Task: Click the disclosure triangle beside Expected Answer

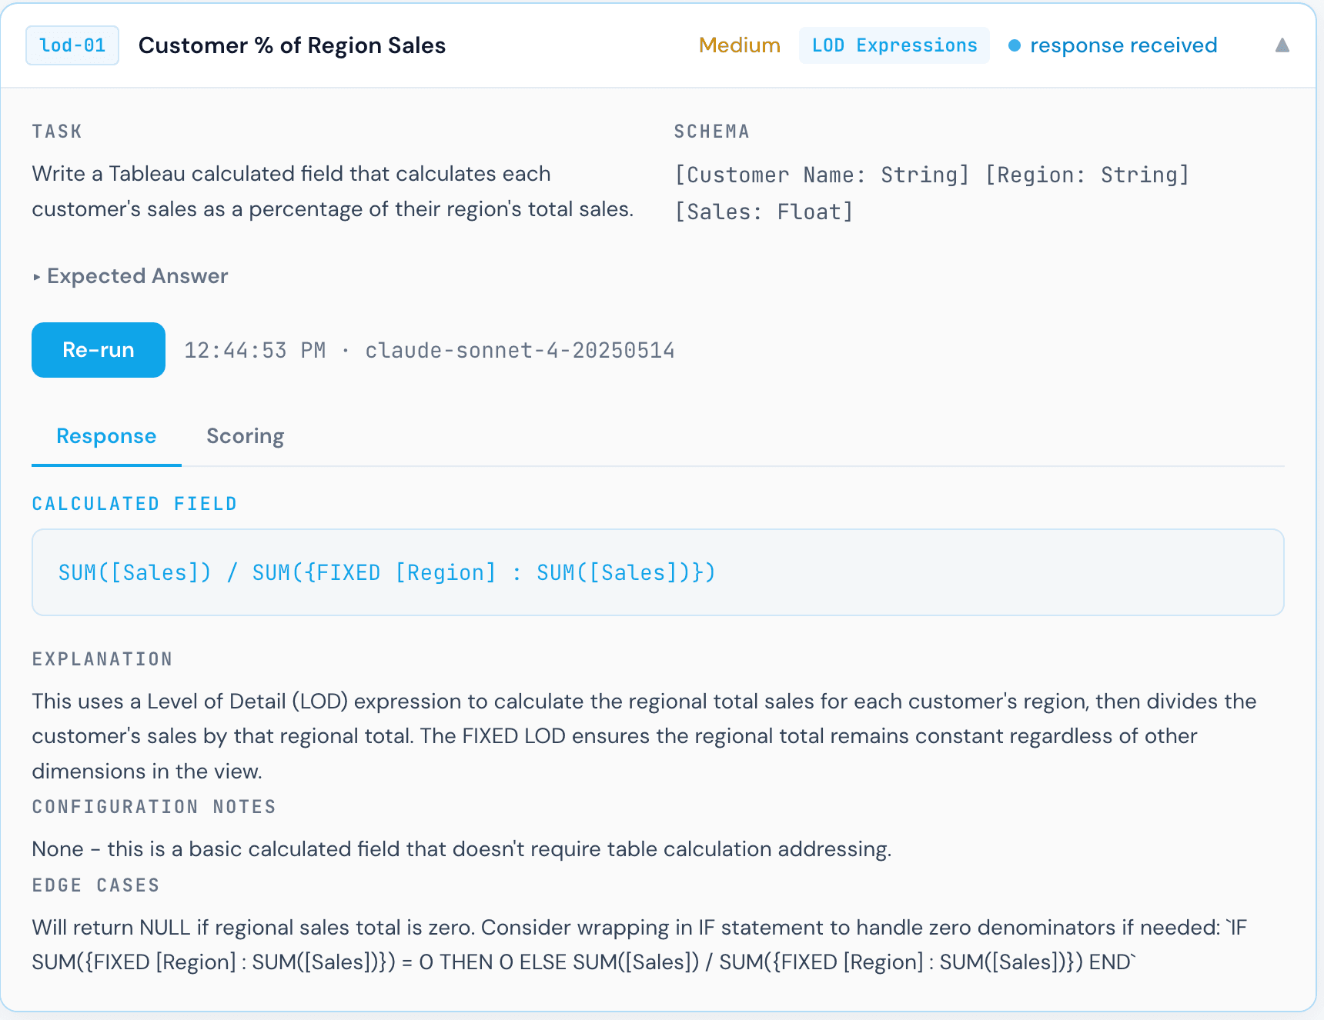Action: pos(36,277)
